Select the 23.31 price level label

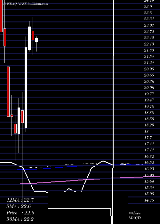point(149,19)
